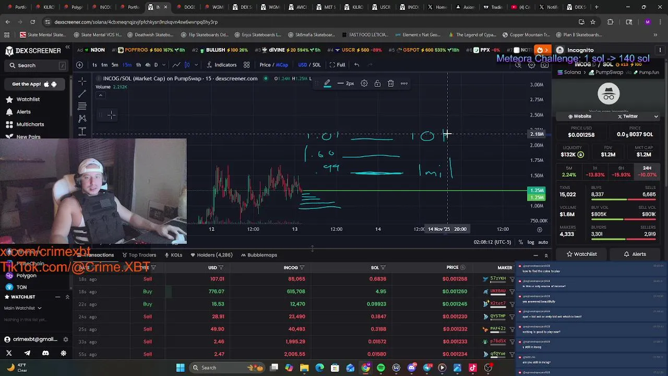Open the token Website link
Screen dimensions: 668x376
tap(579, 116)
